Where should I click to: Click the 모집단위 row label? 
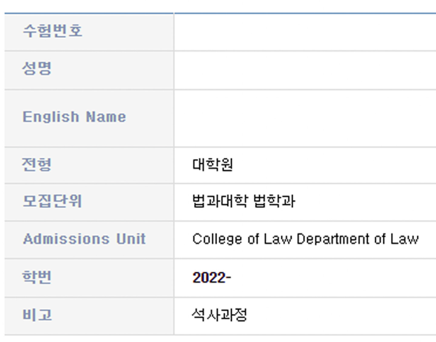pos(52,201)
